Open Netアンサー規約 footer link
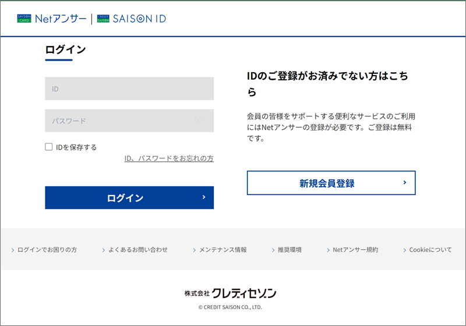The image size is (466, 326). coord(352,250)
